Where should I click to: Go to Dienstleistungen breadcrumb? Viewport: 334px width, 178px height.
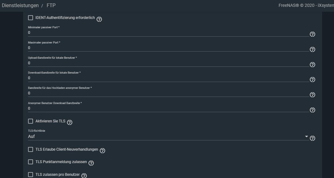point(20,5)
